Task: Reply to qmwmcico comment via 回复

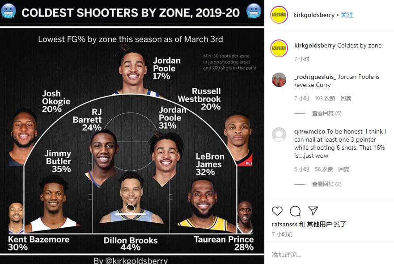Action: tap(343, 169)
